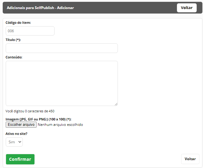Click the Código do Item label
This screenshot has width=203, height=168.
point(18,23)
